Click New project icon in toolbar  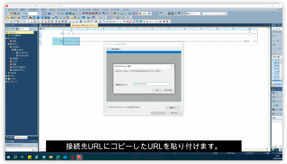8,13
